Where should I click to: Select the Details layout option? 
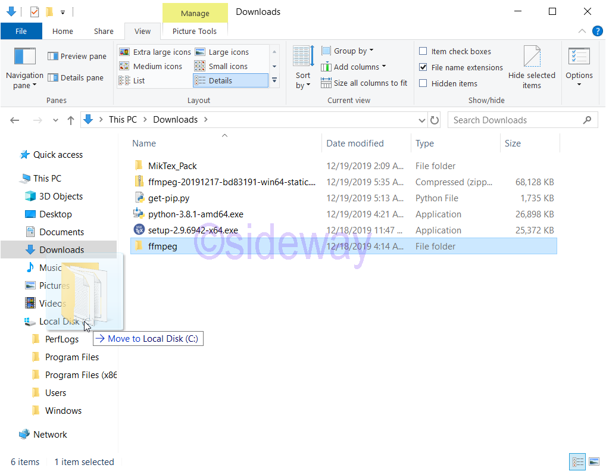[230, 80]
